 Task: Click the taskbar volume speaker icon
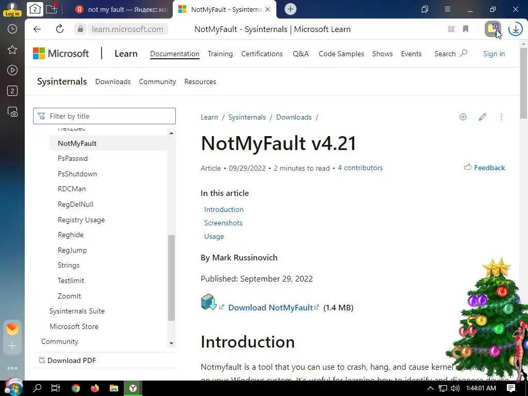click(x=455, y=388)
